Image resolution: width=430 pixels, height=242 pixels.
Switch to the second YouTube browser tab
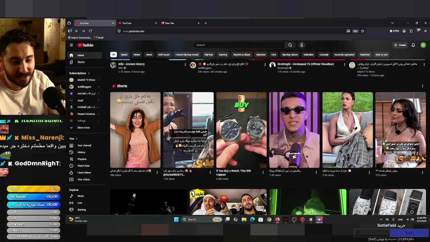(137, 23)
